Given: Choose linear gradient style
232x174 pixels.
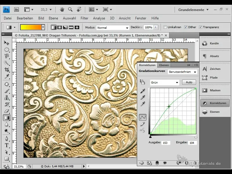Looking at the screenshot, I should pyautogui.click(x=54, y=27).
